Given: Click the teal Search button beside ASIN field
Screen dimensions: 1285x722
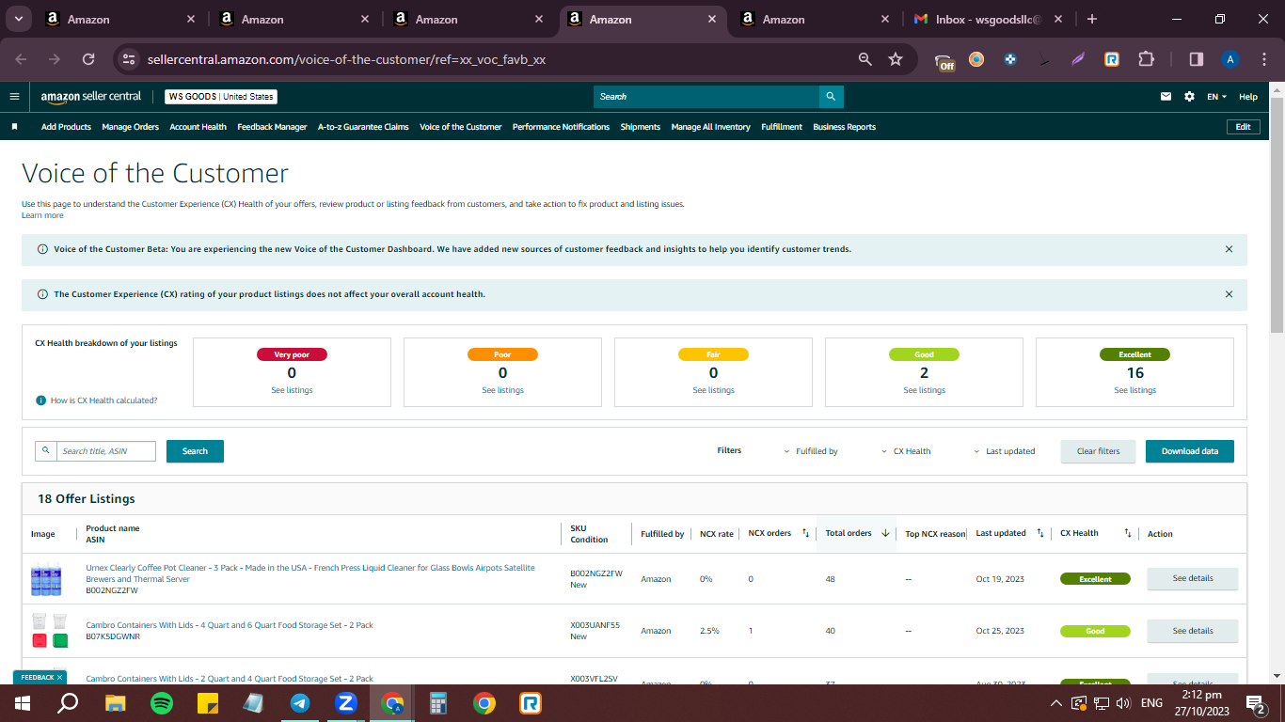Looking at the screenshot, I should (x=195, y=451).
